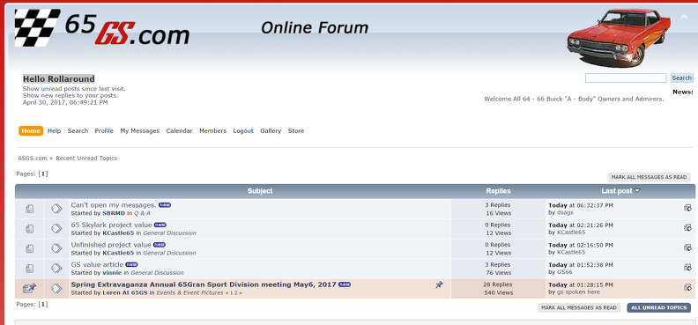The width and height of the screenshot is (698, 325).
Task: Open the Help menu item
Action: pos(55,130)
